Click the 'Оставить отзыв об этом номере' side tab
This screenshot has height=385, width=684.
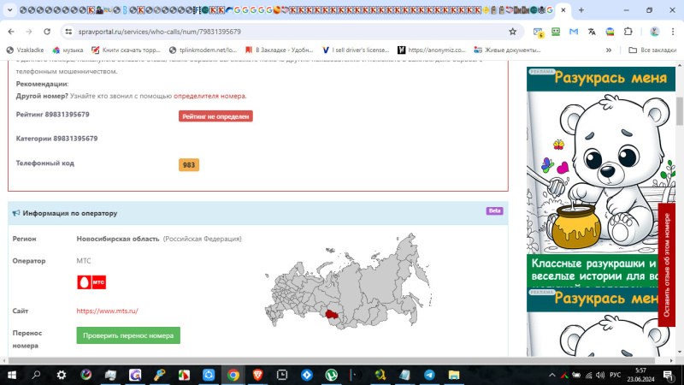[667, 264]
